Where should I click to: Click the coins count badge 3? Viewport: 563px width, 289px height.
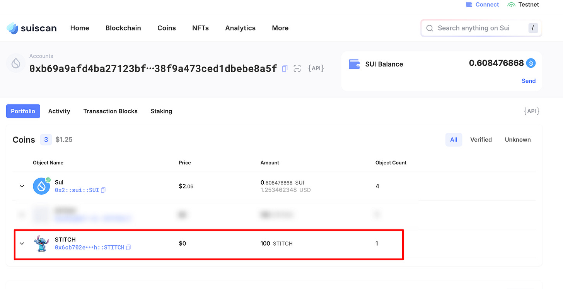coord(46,140)
